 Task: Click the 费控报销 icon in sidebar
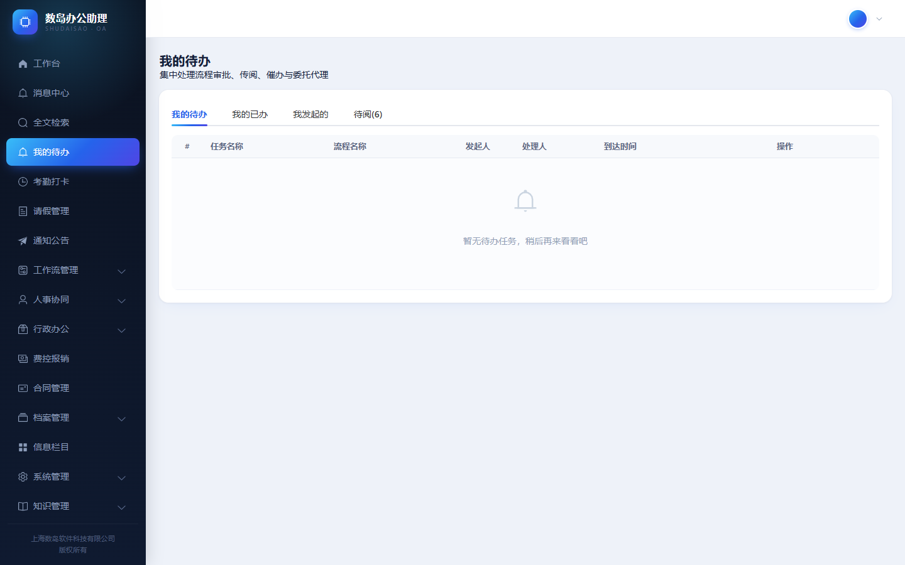(x=23, y=358)
